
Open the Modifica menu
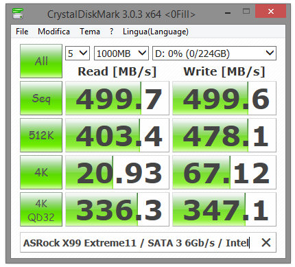(x=54, y=32)
